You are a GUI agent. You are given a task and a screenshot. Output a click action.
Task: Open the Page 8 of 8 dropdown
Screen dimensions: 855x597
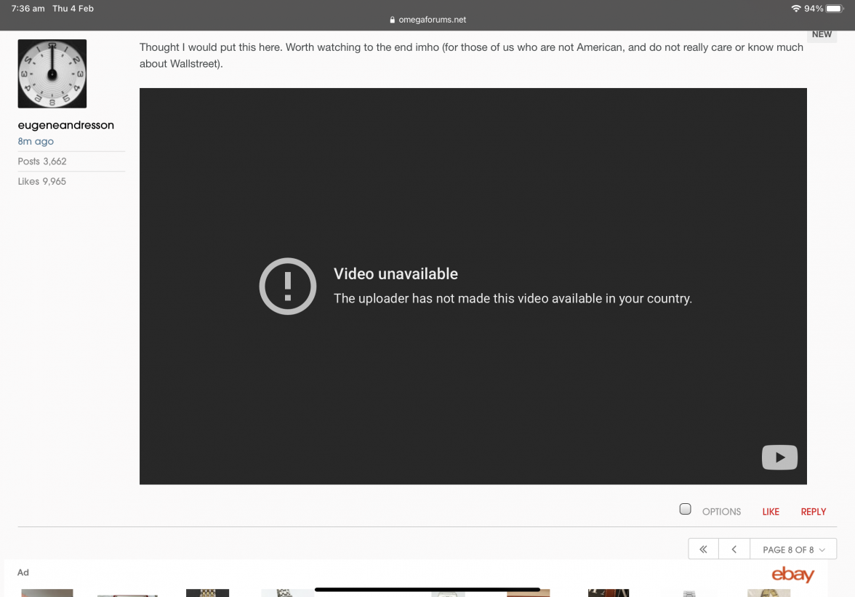[x=794, y=550]
